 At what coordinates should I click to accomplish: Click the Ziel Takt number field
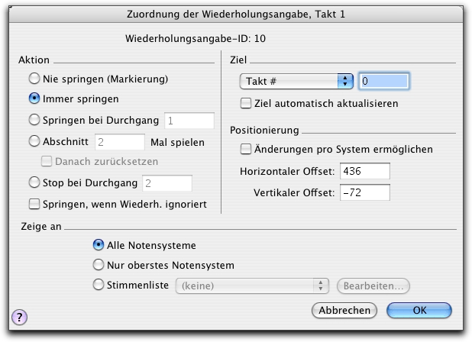point(384,81)
